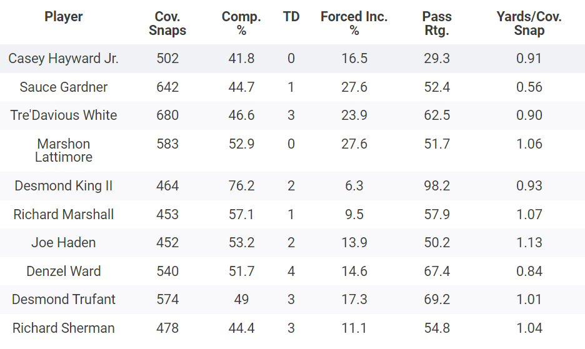Click Denzel Ward player cell
This screenshot has height=349, width=585.
[64, 272]
